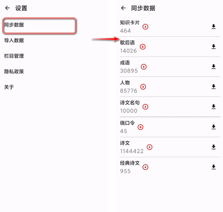The width and height of the screenshot is (223, 212).
Task: Click red circle icon next to 知识卡片
Action: [x=146, y=26]
